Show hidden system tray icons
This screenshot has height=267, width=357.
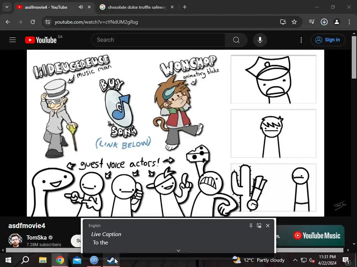[x=295, y=260]
